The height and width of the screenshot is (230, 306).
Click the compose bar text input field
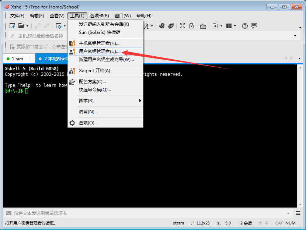coord(148,213)
